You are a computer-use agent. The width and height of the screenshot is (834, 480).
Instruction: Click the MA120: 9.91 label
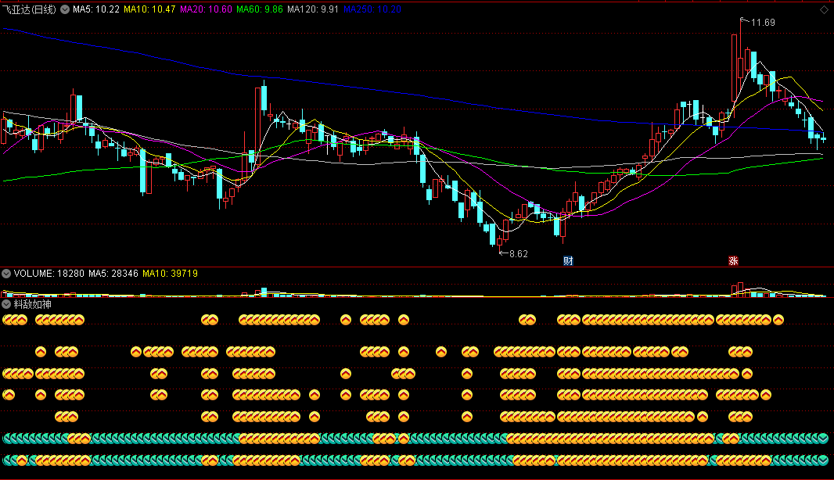pos(313,9)
